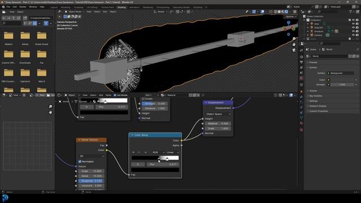Collapse the Displacement node
This screenshot has height=203, width=361.
pos(206,103)
